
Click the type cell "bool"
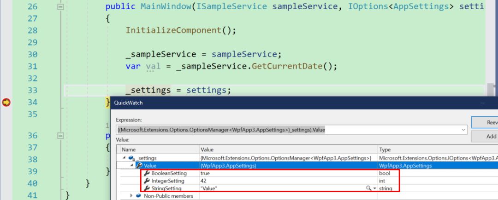tap(384, 173)
